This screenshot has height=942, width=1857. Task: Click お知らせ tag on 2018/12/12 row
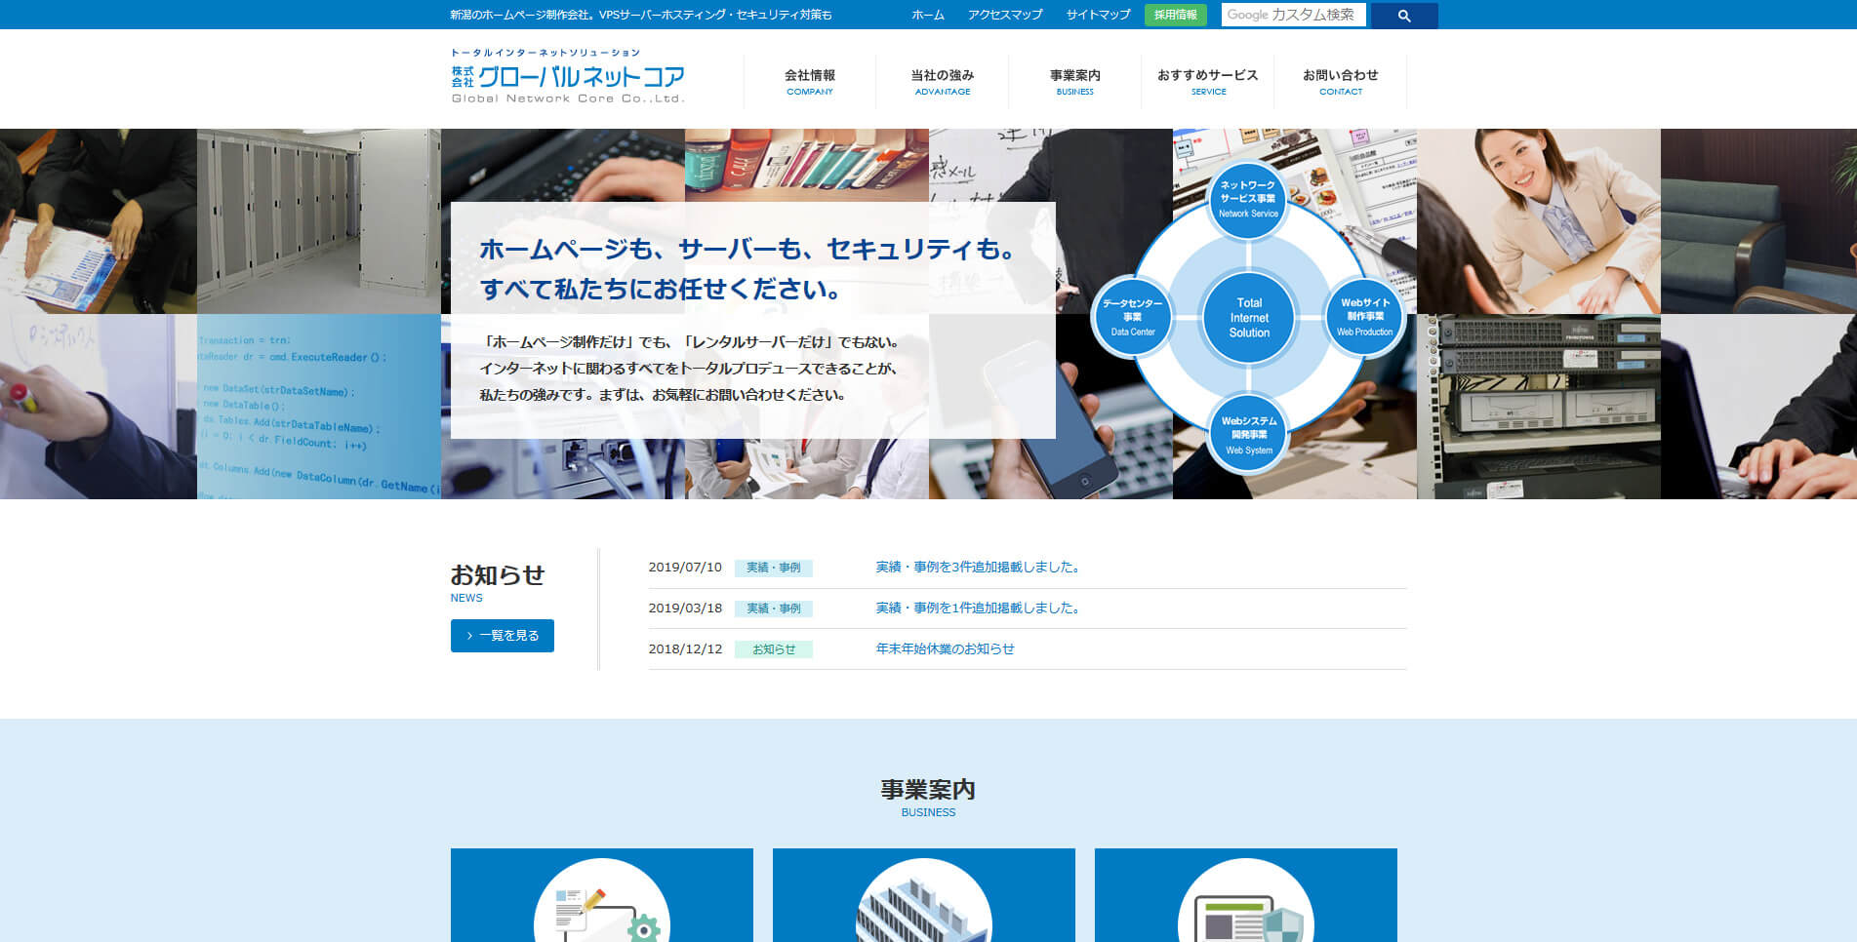(774, 649)
